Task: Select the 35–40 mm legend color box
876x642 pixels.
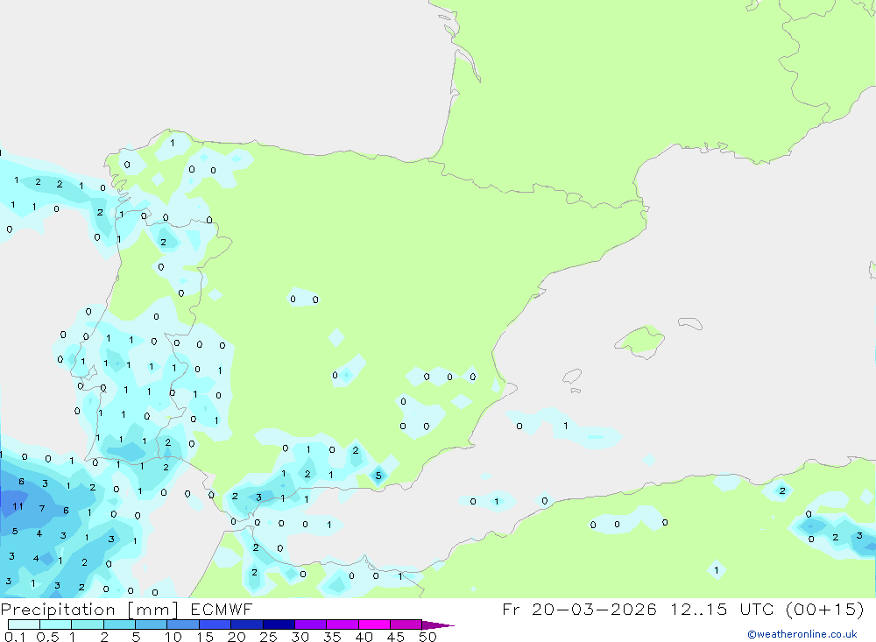Action: [x=343, y=624]
